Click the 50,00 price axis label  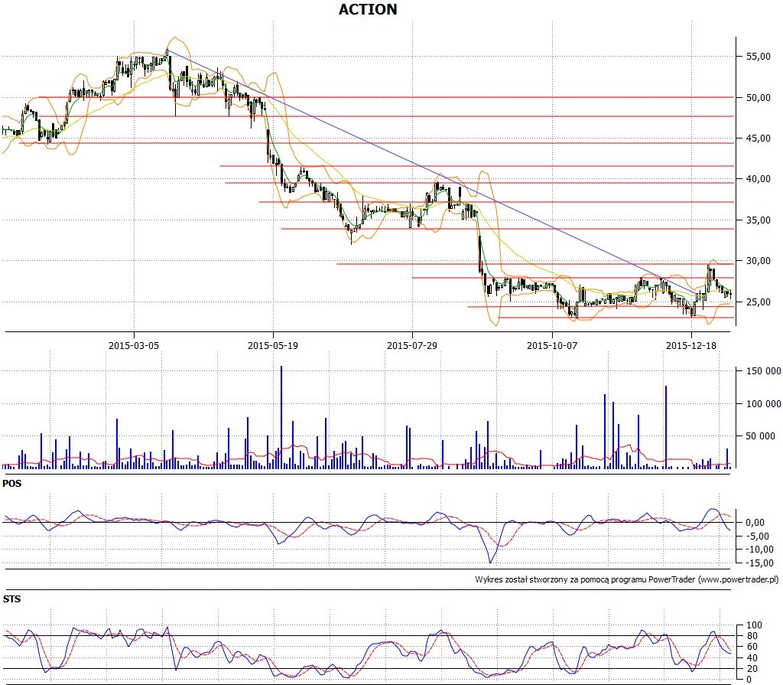pyautogui.click(x=759, y=97)
